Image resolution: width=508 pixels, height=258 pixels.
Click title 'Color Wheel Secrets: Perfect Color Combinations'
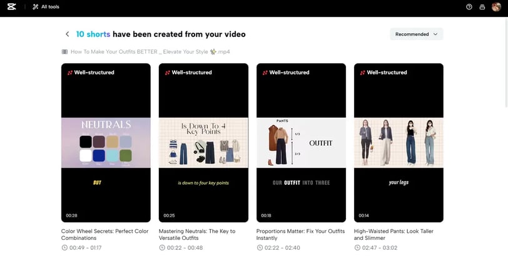click(104, 234)
